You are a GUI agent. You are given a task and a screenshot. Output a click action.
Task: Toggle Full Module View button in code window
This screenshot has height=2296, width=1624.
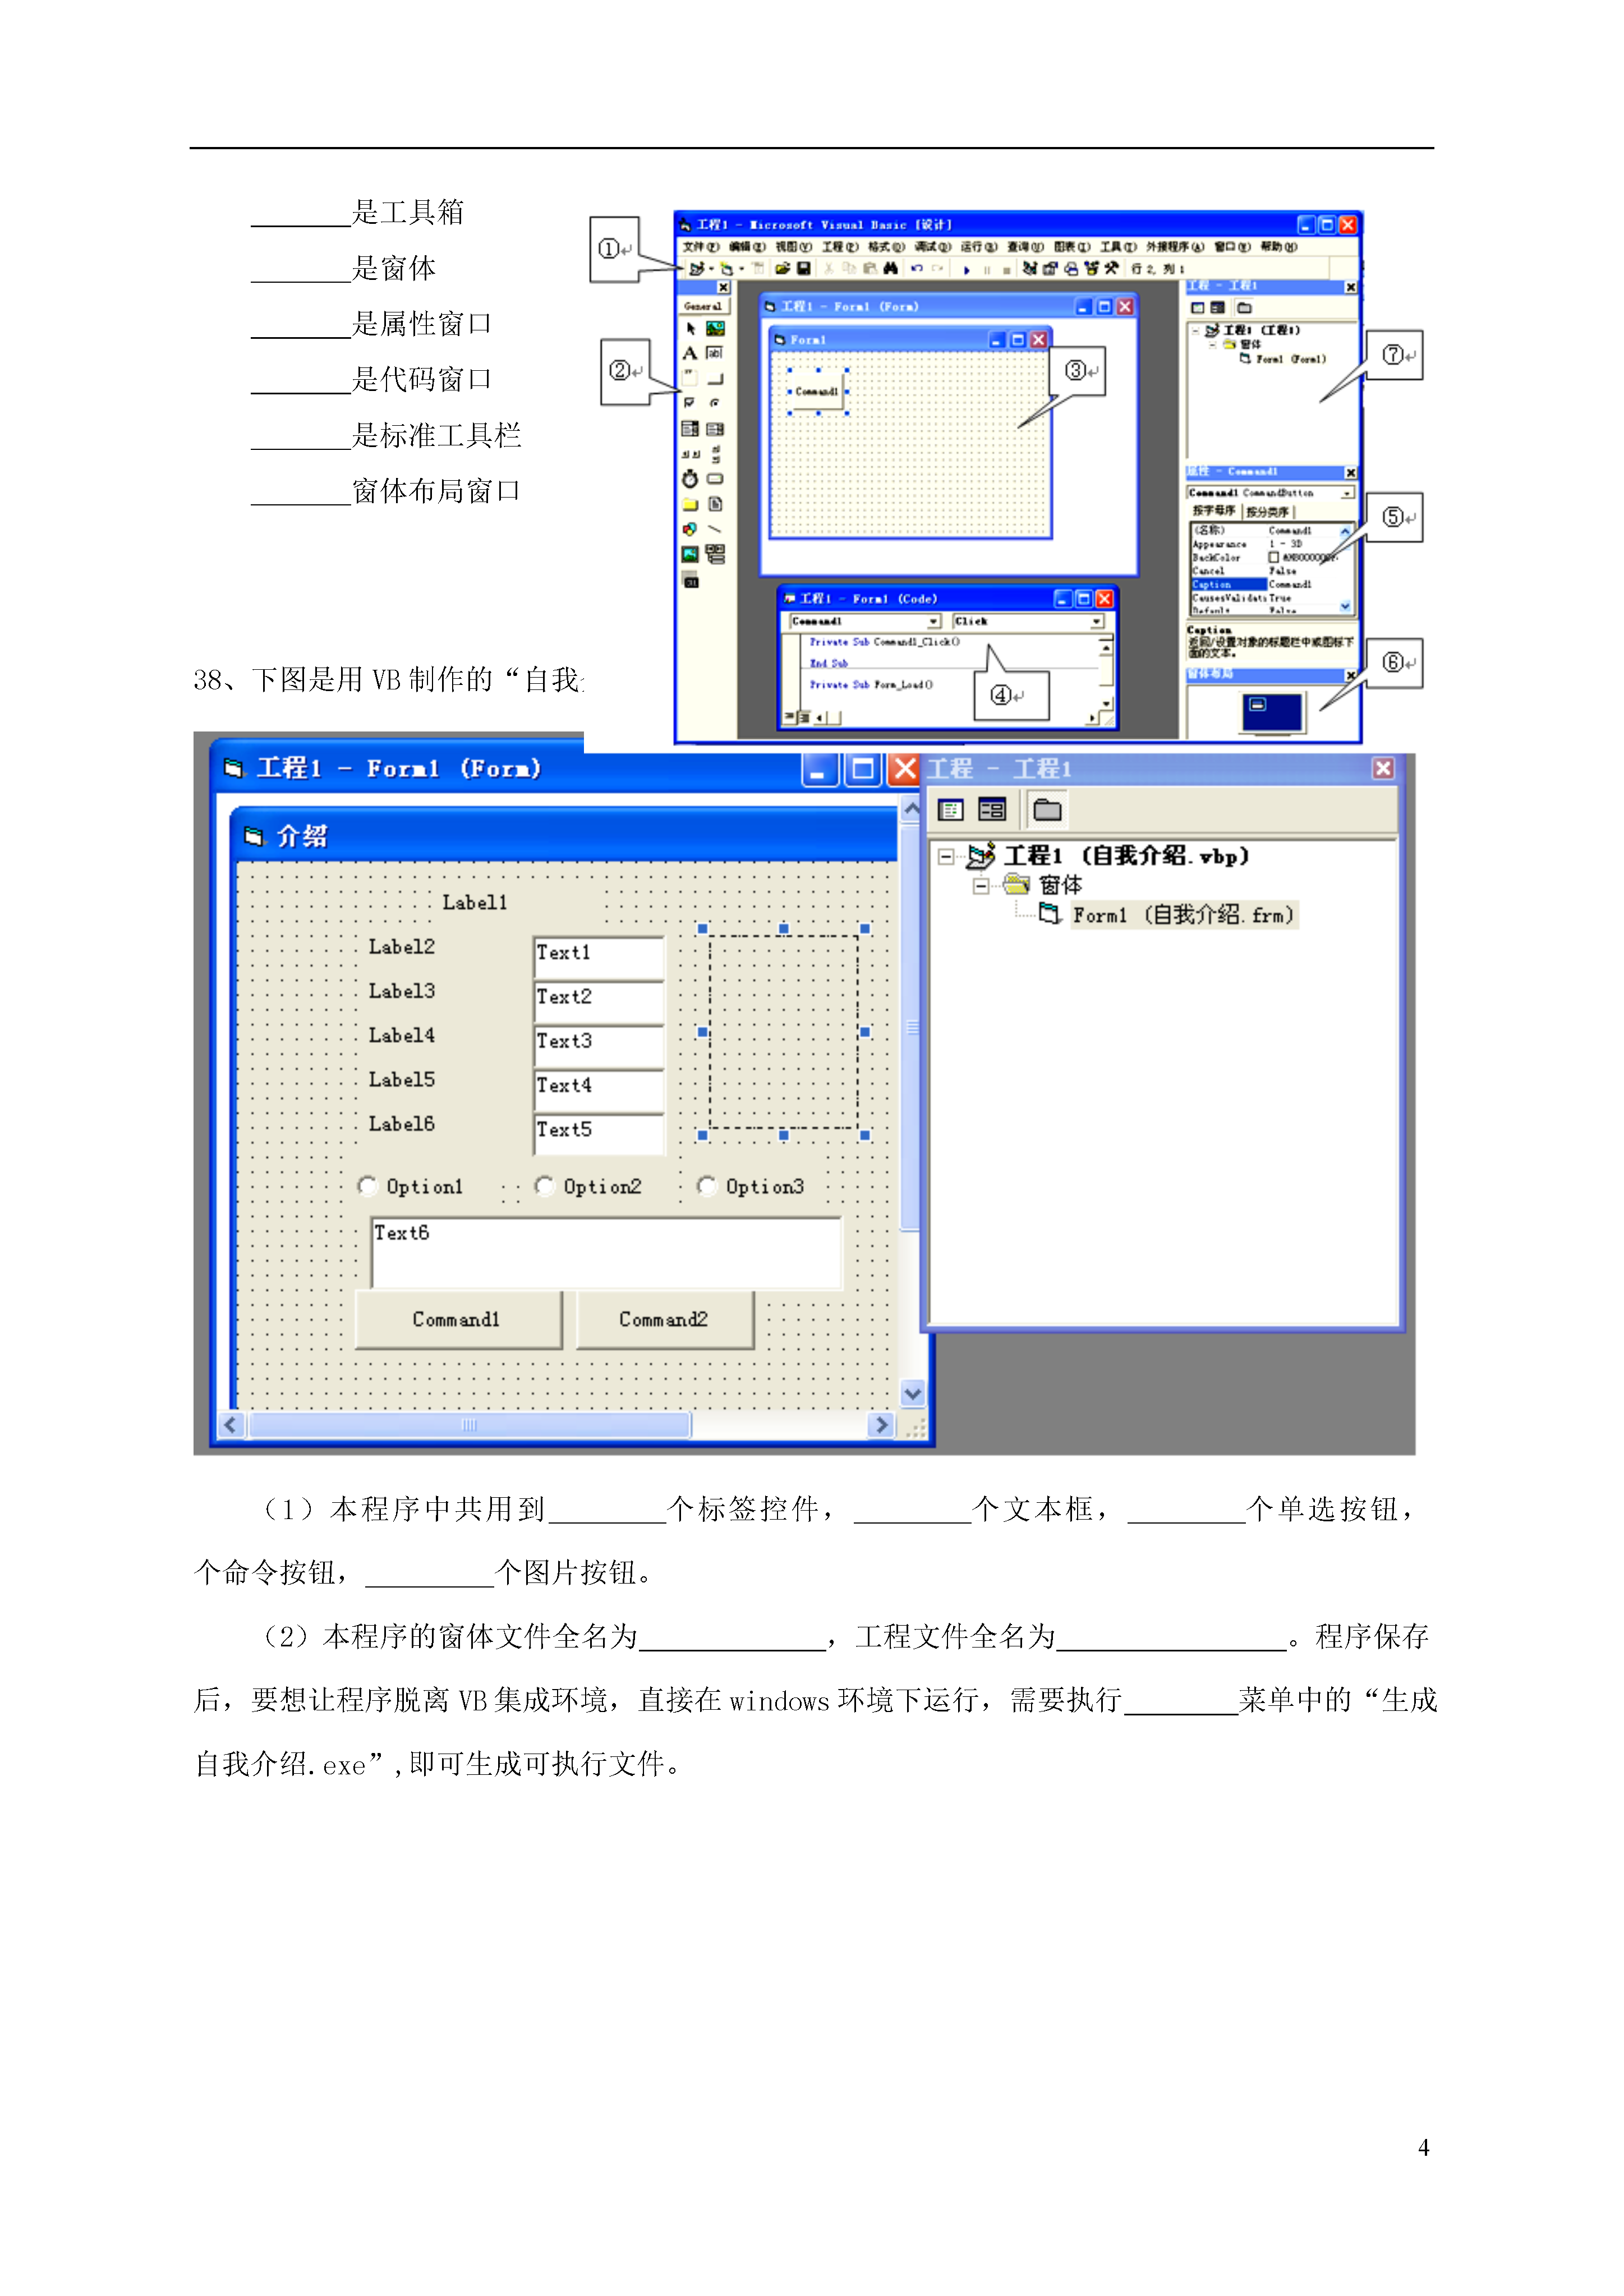coord(804,717)
